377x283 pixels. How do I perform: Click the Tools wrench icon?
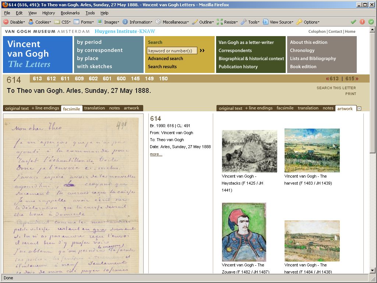(x=244, y=22)
